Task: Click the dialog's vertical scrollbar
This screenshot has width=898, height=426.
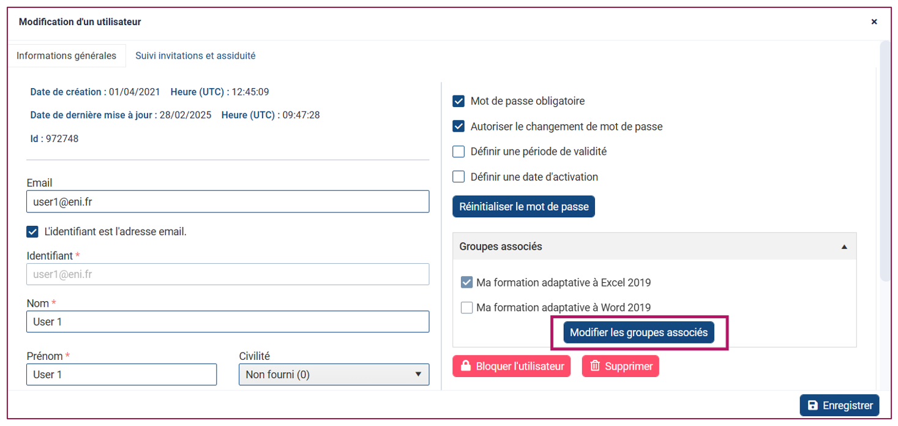Action: pos(885,162)
